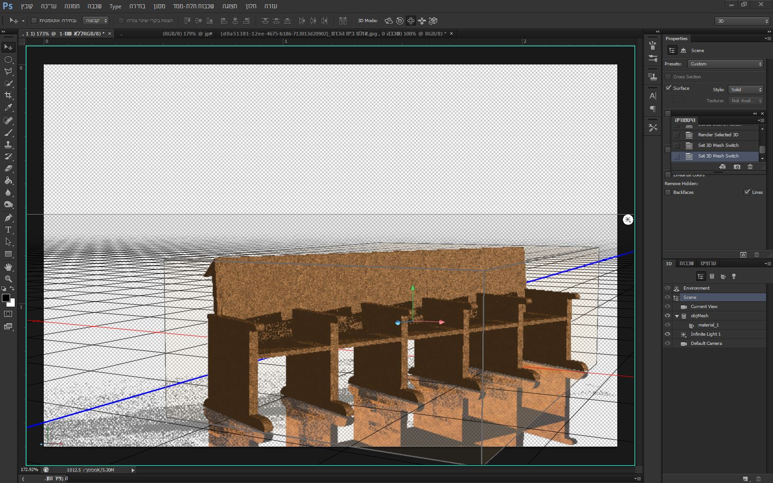Select the Eyedropper tool
Screen dimensions: 773x483
point(8,108)
